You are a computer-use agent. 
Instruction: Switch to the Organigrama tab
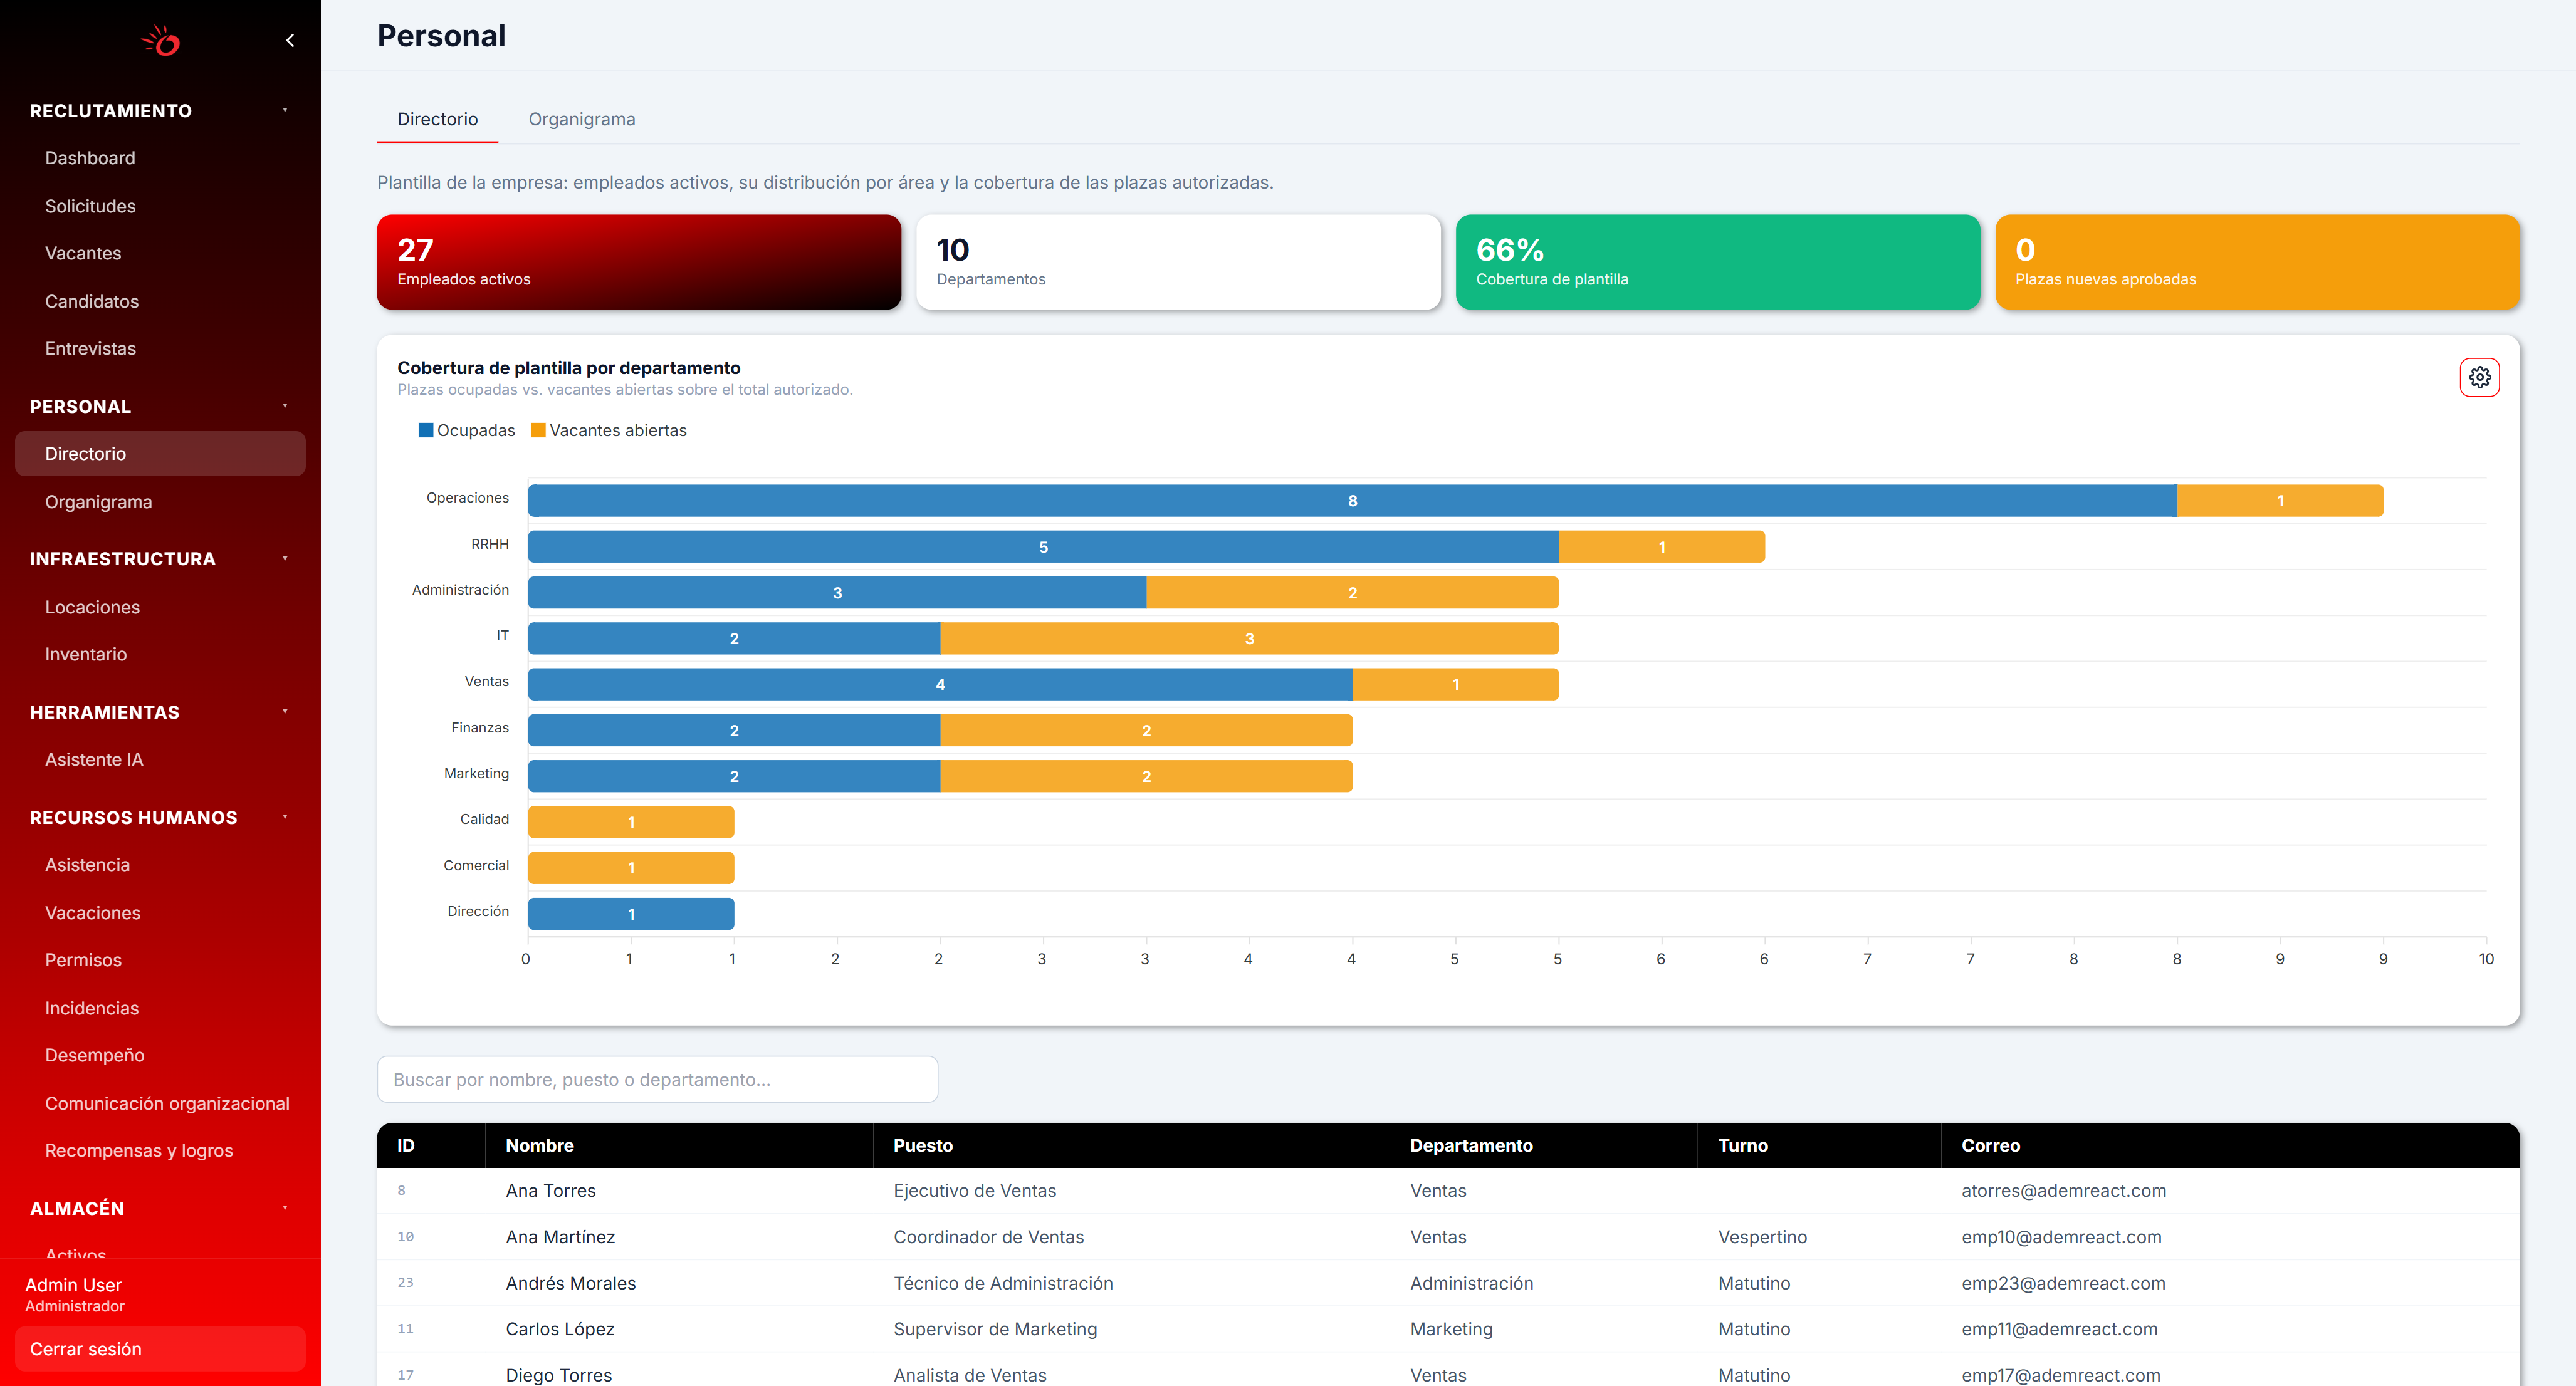(x=582, y=119)
